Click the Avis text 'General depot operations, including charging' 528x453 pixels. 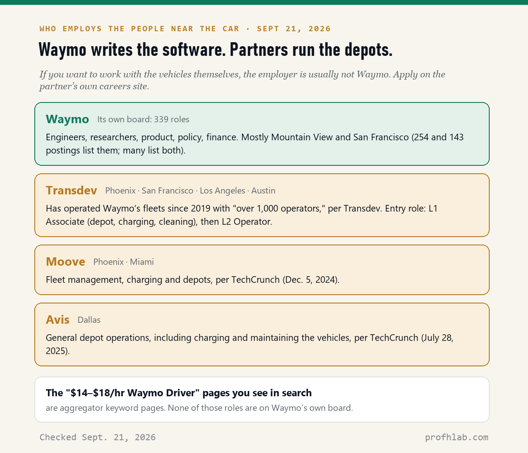[x=249, y=344]
